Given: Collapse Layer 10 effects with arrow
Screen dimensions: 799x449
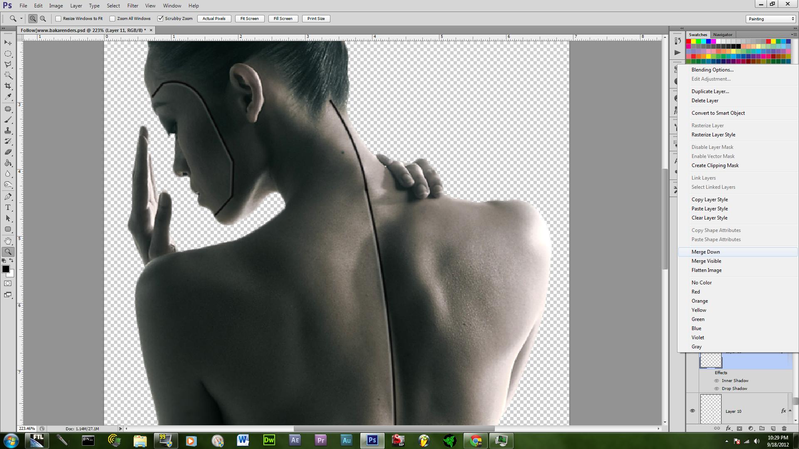Looking at the screenshot, I should [x=790, y=411].
